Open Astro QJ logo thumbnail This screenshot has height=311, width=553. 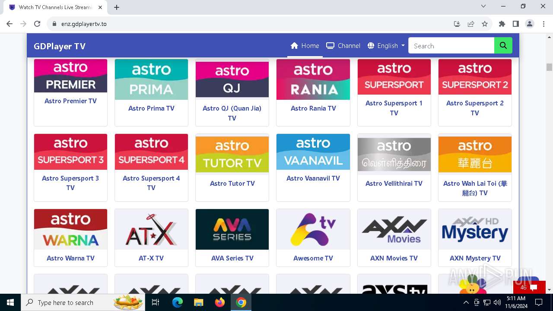pyautogui.click(x=232, y=79)
